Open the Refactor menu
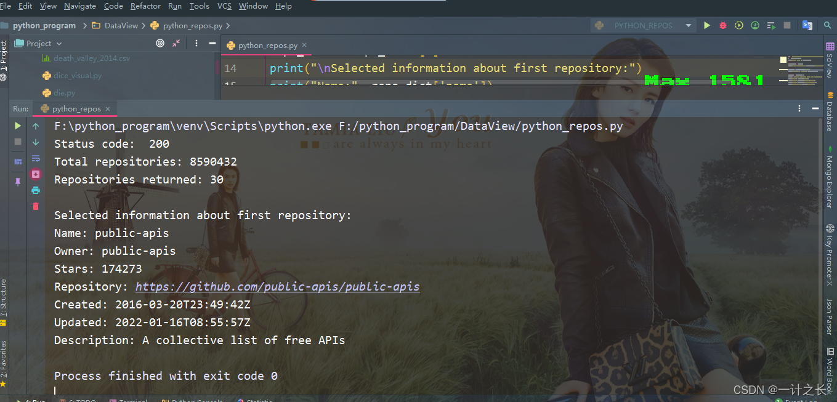Image resolution: width=837 pixels, height=402 pixels. click(145, 6)
